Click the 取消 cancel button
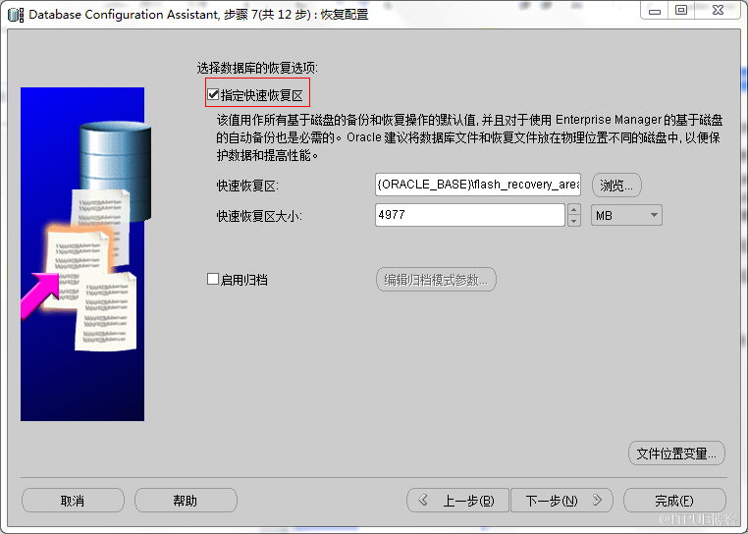This screenshot has width=748, height=534. (73, 500)
